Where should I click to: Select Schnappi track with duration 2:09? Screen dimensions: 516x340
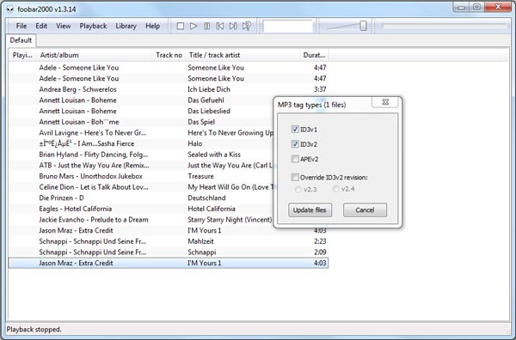tap(169, 252)
